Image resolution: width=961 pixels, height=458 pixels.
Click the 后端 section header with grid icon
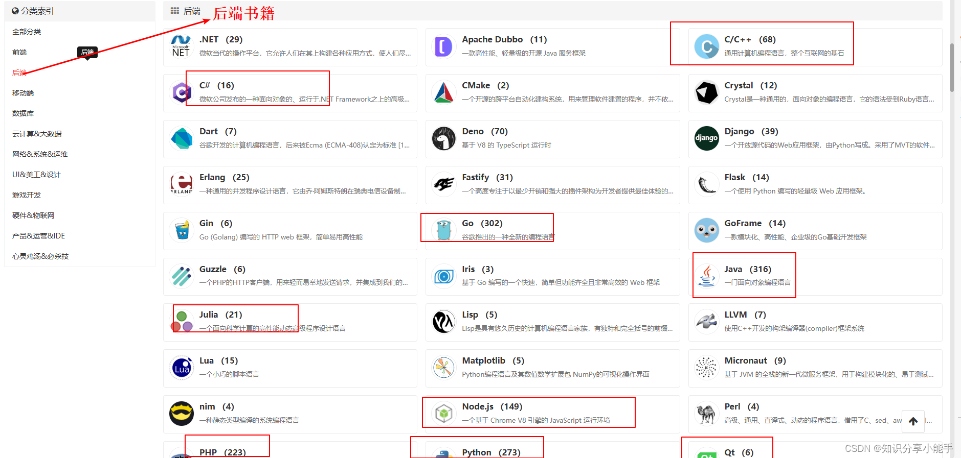185,11
